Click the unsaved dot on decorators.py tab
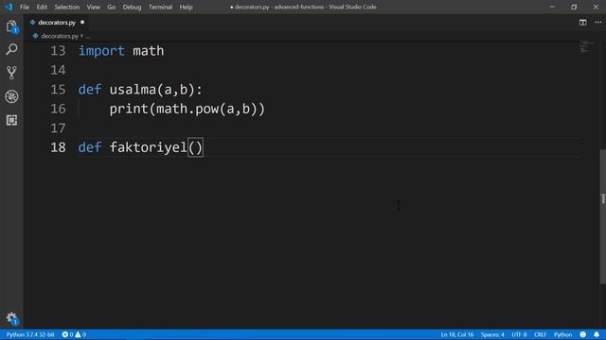606x340 pixels. [x=82, y=23]
